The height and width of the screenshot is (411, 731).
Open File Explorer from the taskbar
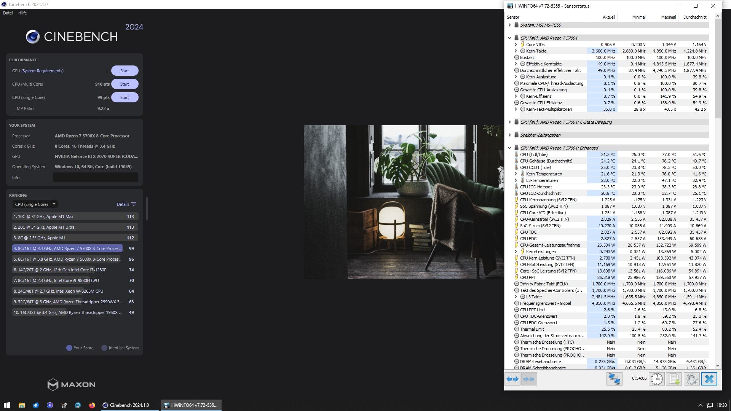pos(22,405)
